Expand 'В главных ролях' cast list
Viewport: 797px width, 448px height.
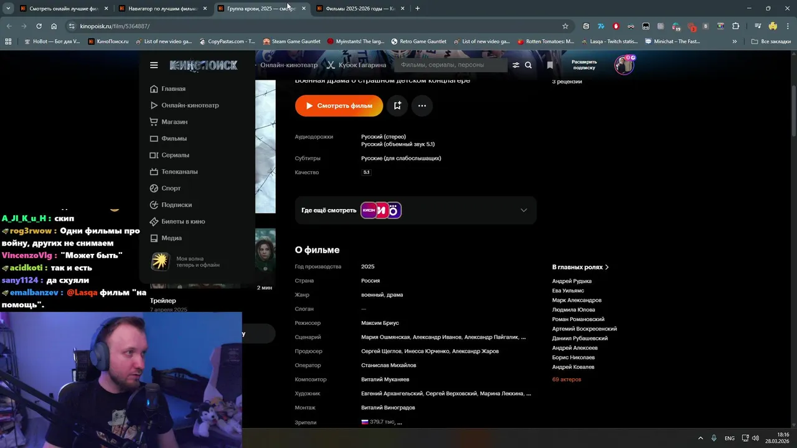(580, 267)
